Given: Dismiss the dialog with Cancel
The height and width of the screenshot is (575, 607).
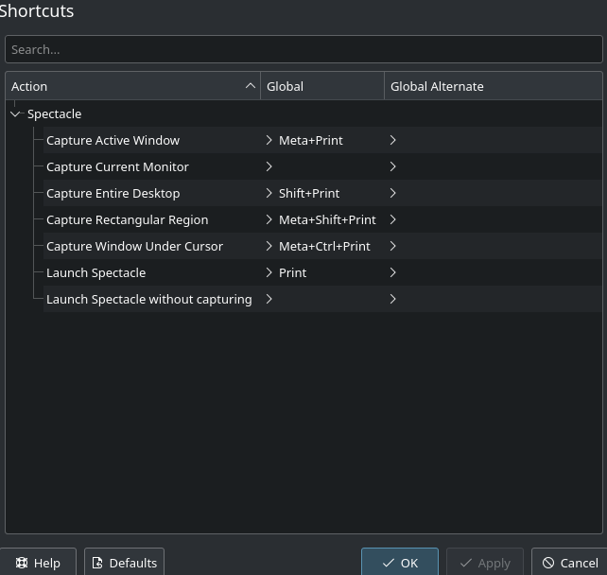Looking at the screenshot, I should click(570, 563).
